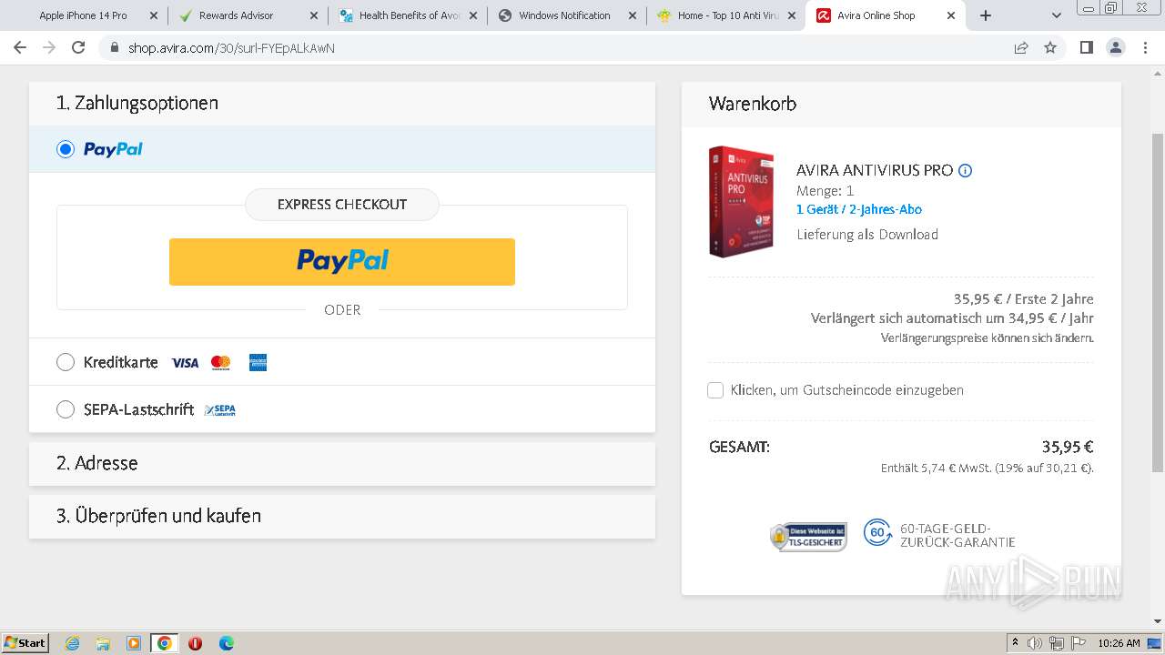Click the SEPA Lastschrift logo

pos(220,410)
